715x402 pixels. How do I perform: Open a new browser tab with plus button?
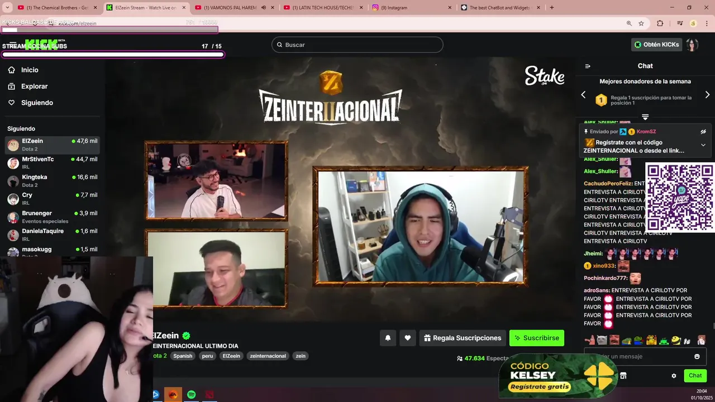tap(552, 8)
